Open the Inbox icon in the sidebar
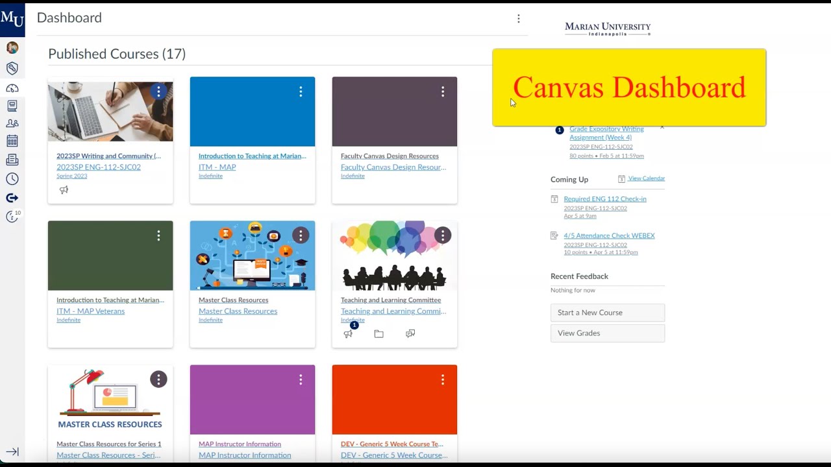831x467 pixels. click(x=12, y=160)
